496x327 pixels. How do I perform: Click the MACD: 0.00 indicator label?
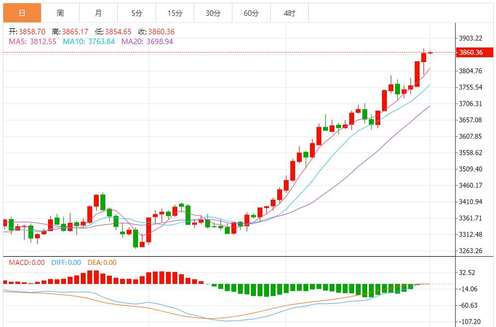pos(27,263)
